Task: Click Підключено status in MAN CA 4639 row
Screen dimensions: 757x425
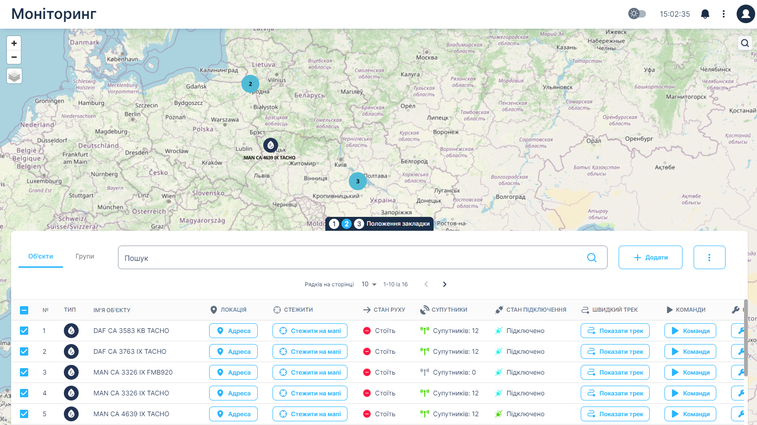Action: [x=525, y=414]
